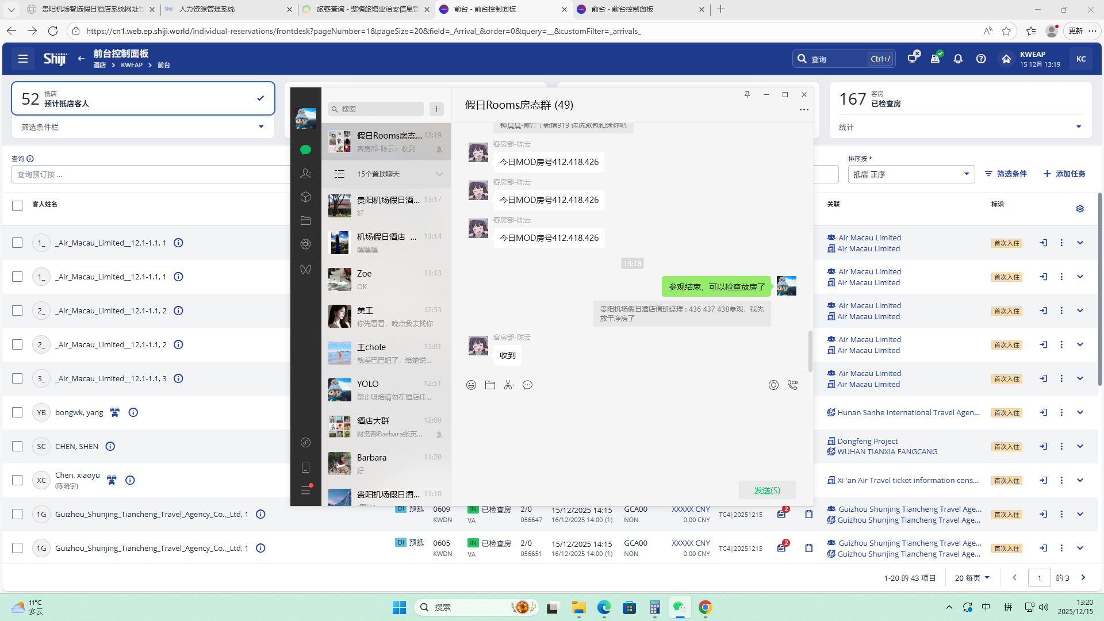Screen dimensions: 1104x621
Task: Click column settings gear in table header
Action: pyautogui.click(x=1080, y=209)
